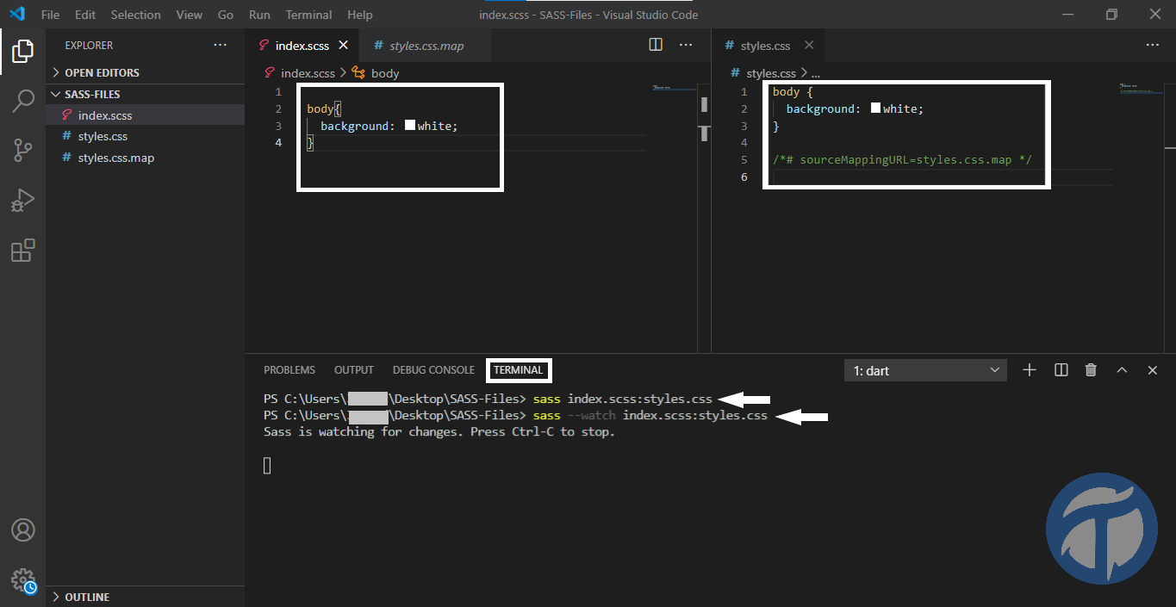The image size is (1176, 607).
Task: Close the terminal panel
Action: [1153, 369]
